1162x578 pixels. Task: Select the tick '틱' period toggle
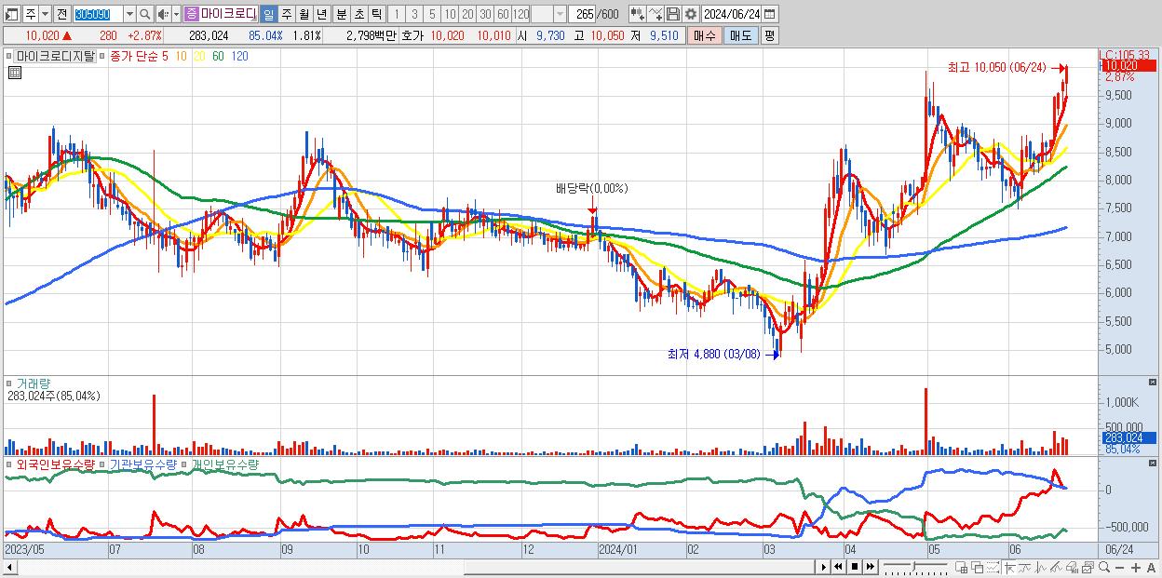tap(376, 14)
